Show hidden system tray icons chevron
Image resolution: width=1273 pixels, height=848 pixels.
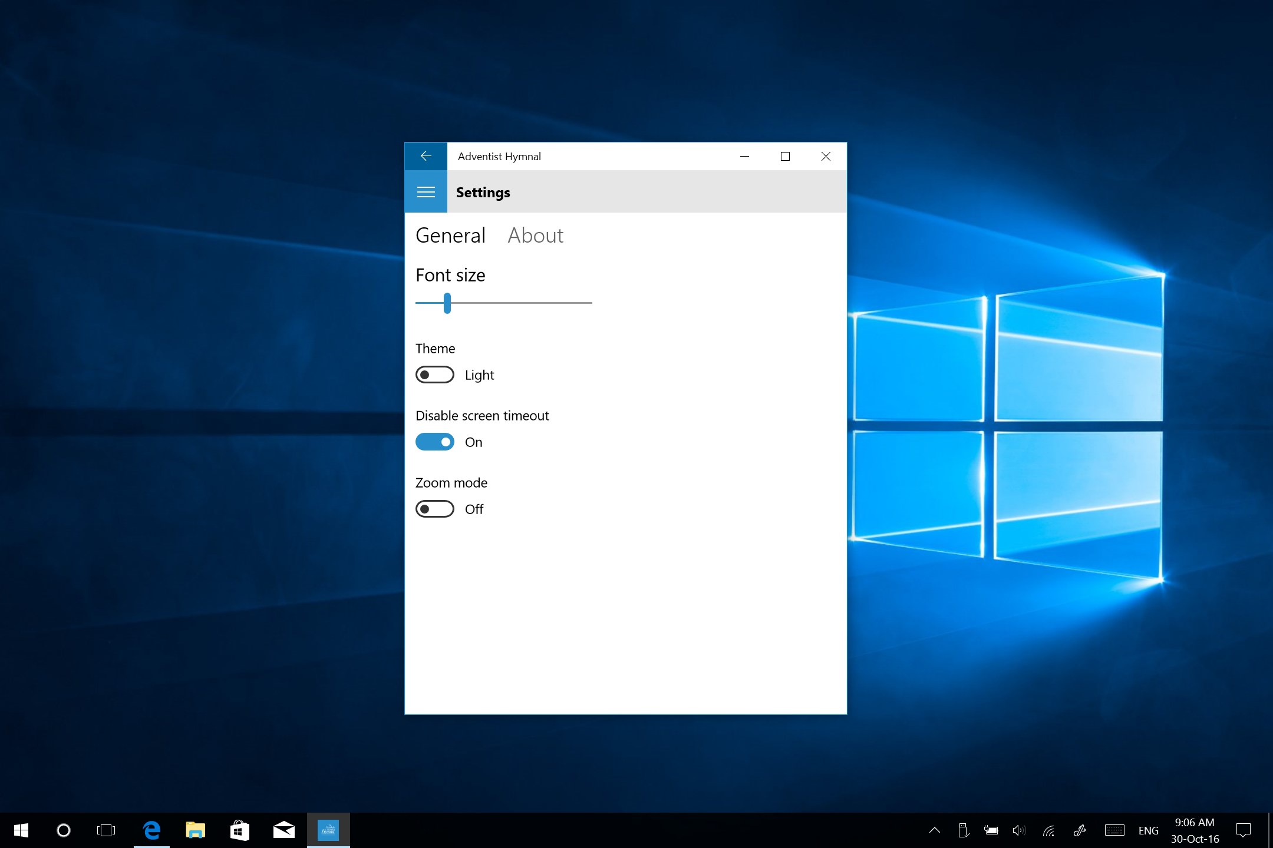(935, 830)
